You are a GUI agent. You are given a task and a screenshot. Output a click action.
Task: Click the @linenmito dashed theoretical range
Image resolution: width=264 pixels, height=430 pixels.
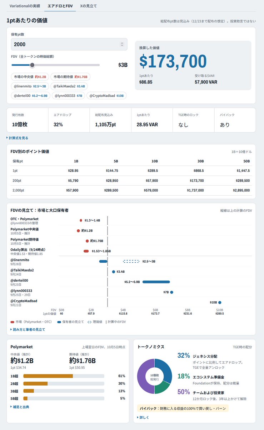point(131,261)
